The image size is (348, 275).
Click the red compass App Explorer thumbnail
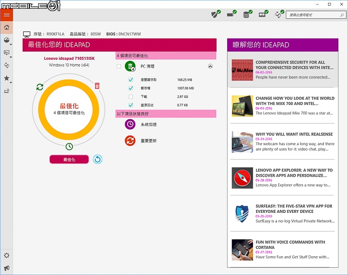point(242,178)
